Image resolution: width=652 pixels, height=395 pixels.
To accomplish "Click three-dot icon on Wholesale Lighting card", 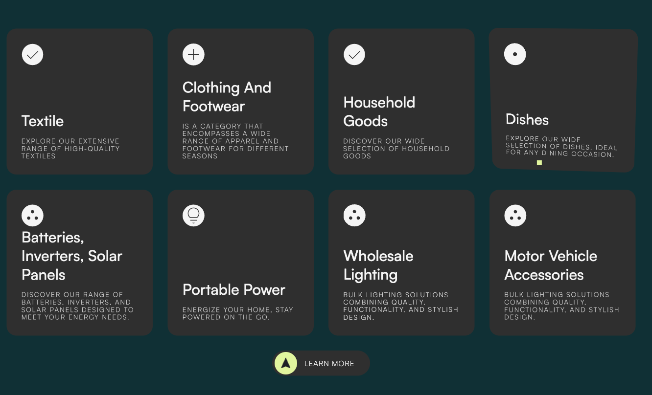I will pyautogui.click(x=354, y=216).
